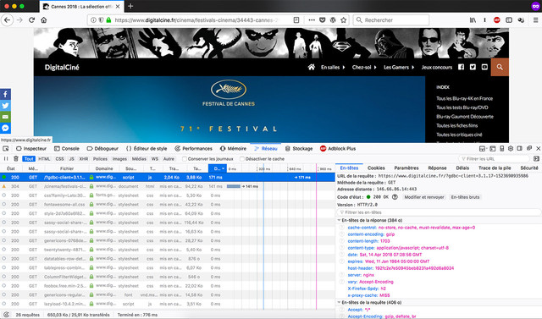Open new tab with plus icon
542x319 pixels.
130,6
